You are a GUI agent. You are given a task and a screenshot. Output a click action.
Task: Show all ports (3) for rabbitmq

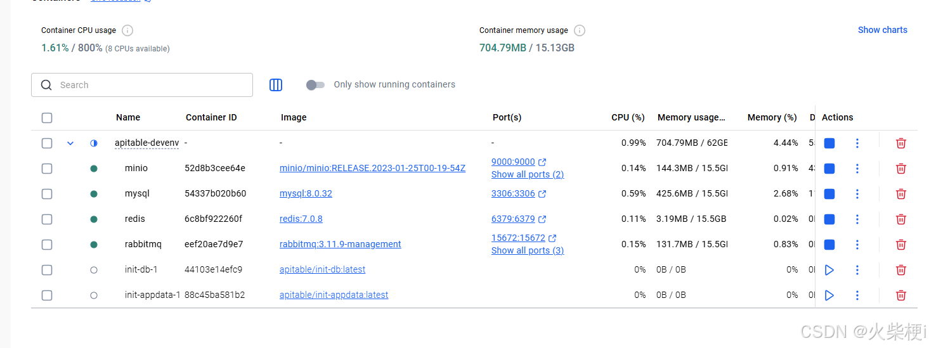pos(528,250)
